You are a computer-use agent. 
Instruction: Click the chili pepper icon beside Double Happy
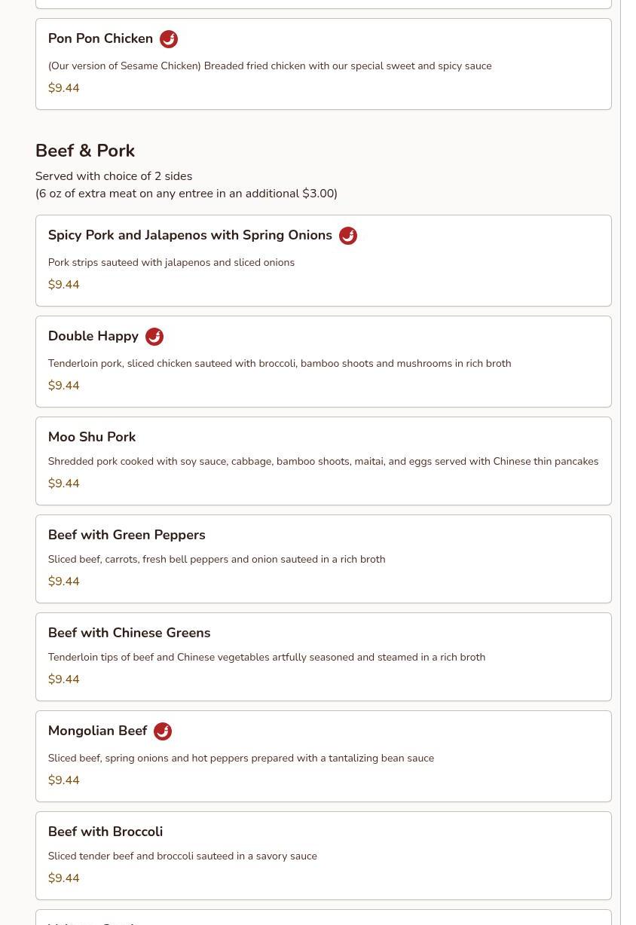(154, 337)
